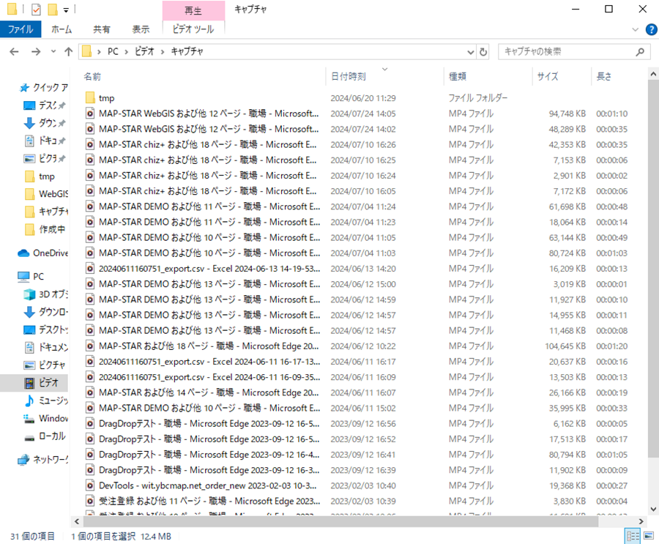This screenshot has width=659, height=544.
Task: Open the recent locations dropdown arrow
Action: (x=53, y=52)
